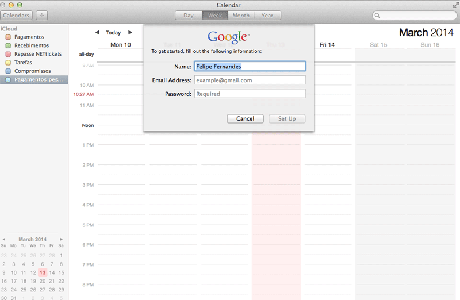Show previous month in the mini calendar
This screenshot has height=300, width=460.
click(x=4, y=239)
